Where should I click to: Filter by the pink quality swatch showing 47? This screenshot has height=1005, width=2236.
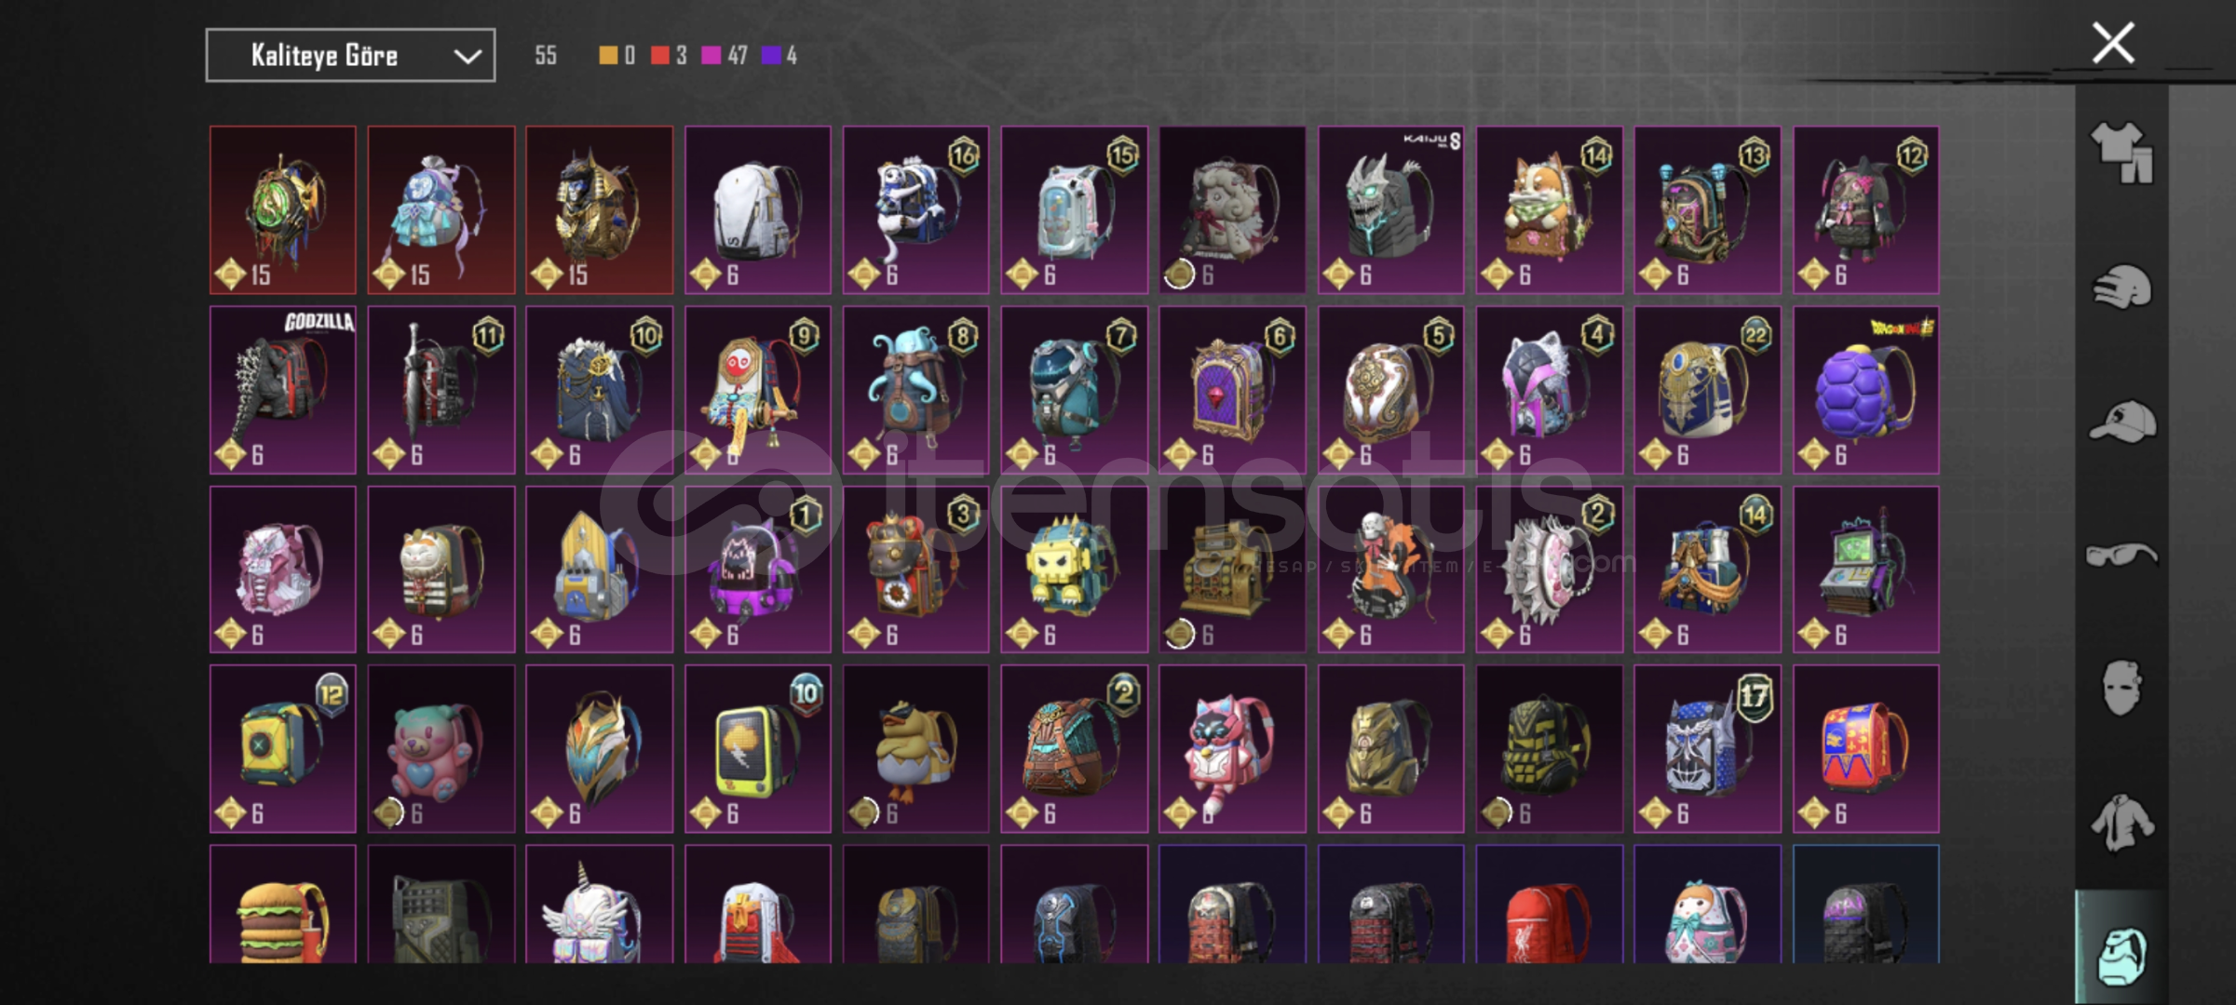pos(725,56)
